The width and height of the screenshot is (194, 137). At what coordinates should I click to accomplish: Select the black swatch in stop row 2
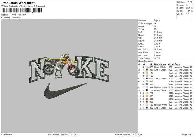147,70
